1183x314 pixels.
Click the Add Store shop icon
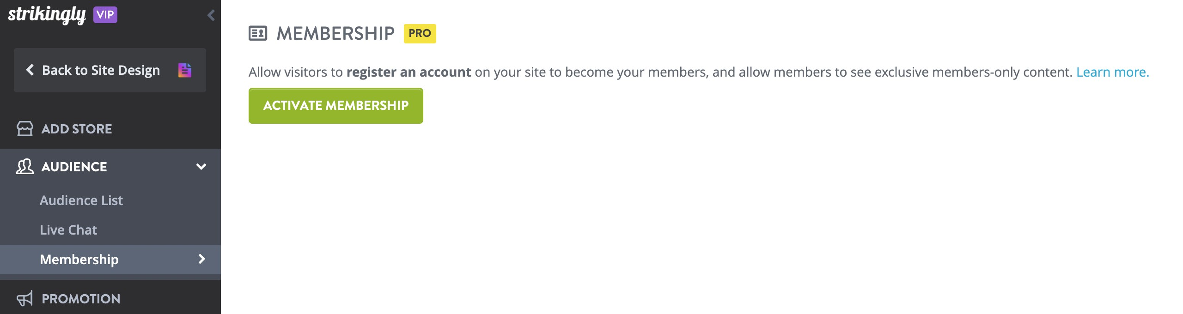pyautogui.click(x=25, y=128)
